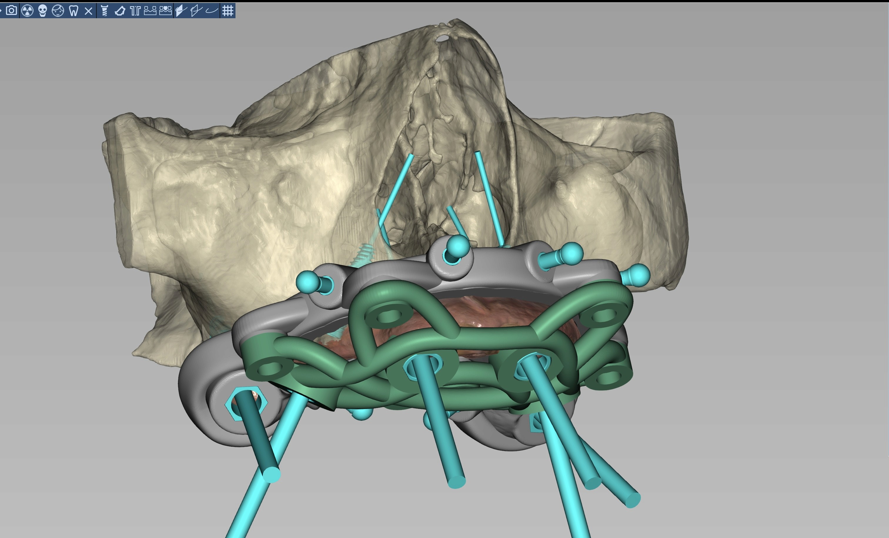Screen dimensions: 889x538
Task: Click the double abutment pins icon
Action: (x=135, y=11)
